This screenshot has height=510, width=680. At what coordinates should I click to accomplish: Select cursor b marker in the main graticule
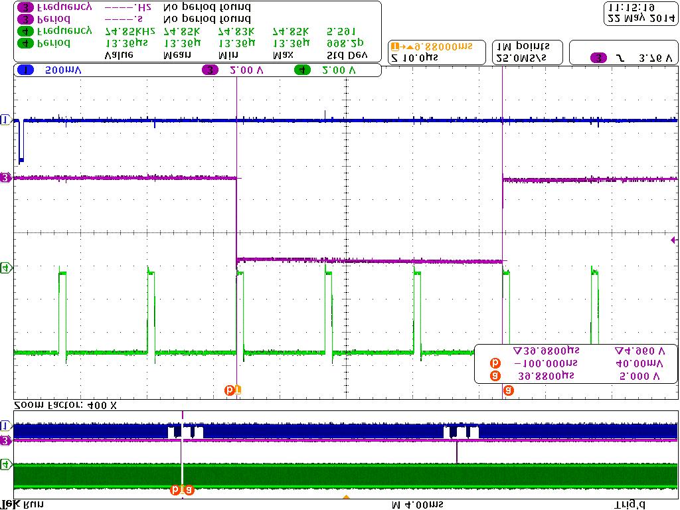pyautogui.click(x=229, y=390)
